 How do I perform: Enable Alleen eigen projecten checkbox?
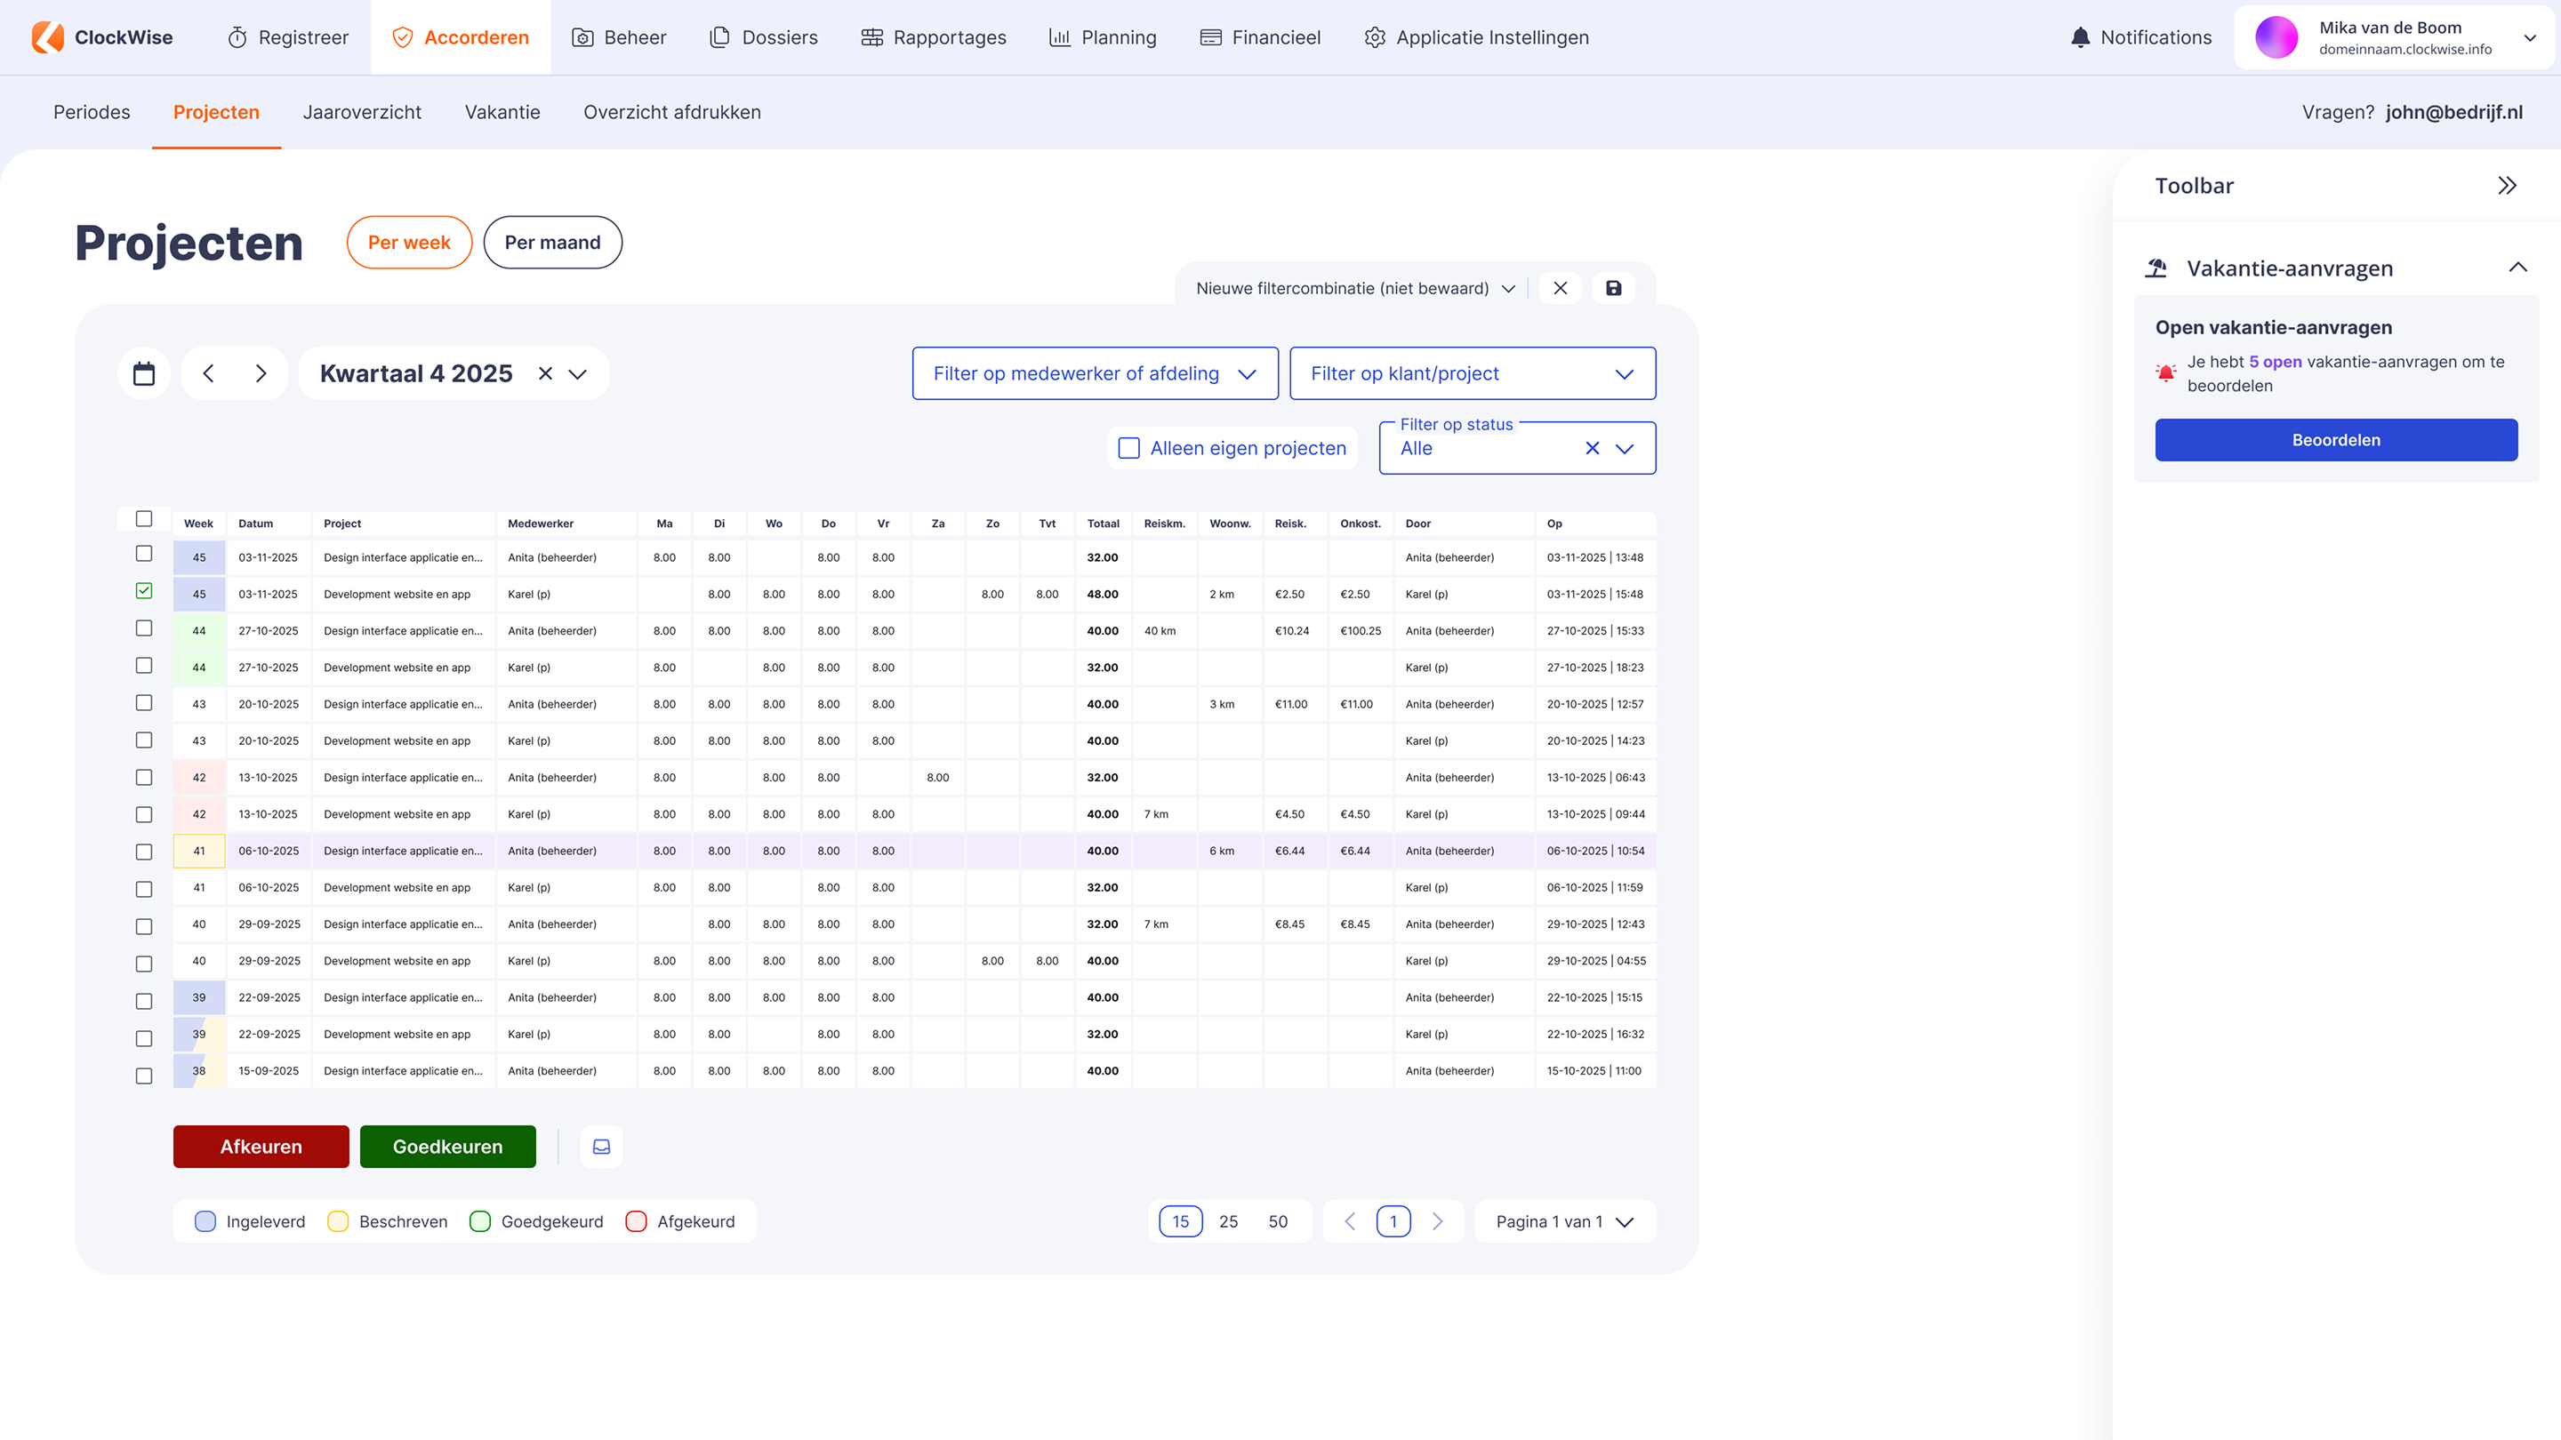tap(1129, 448)
